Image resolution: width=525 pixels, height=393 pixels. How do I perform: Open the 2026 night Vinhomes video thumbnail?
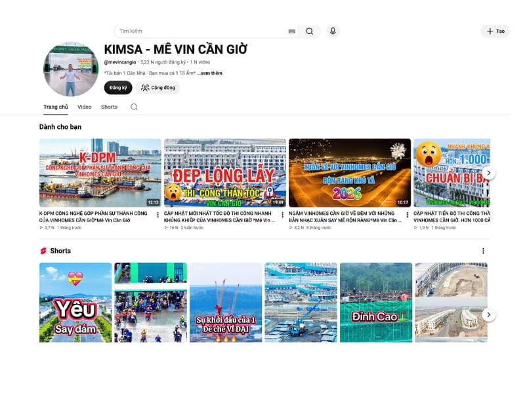(350, 173)
